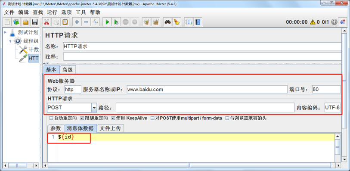Select the 测试计划 tree item
Screen dimensions: 350x171
coord(28,33)
